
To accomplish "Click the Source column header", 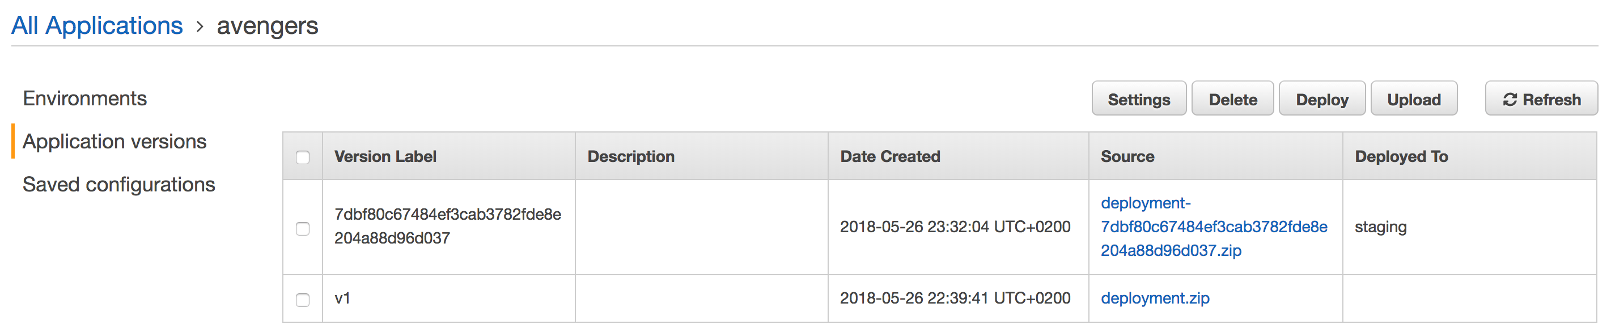I will (1127, 157).
